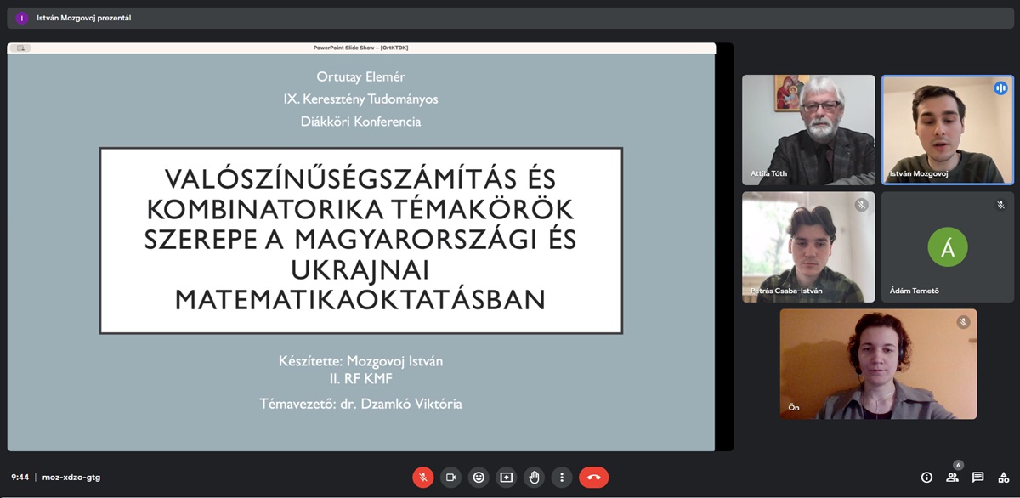Unmute the microphone in the call toolbar
This screenshot has width=1020, height=498.
(423, 478)
